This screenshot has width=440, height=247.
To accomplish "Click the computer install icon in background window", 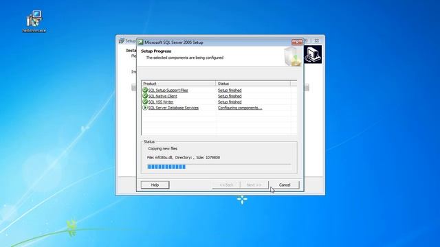I will 313,55.
